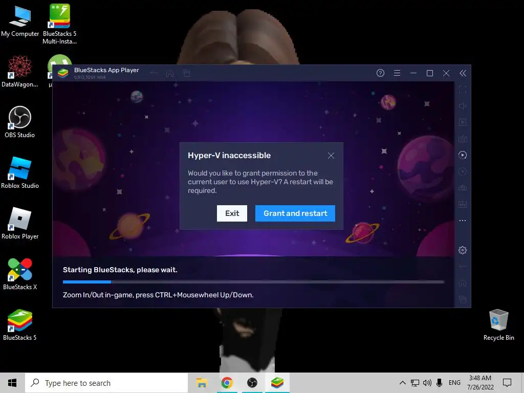Select BlueStacks X desktop icon
This screenshot has width=524, height=393.
click(x=20, y=274)
